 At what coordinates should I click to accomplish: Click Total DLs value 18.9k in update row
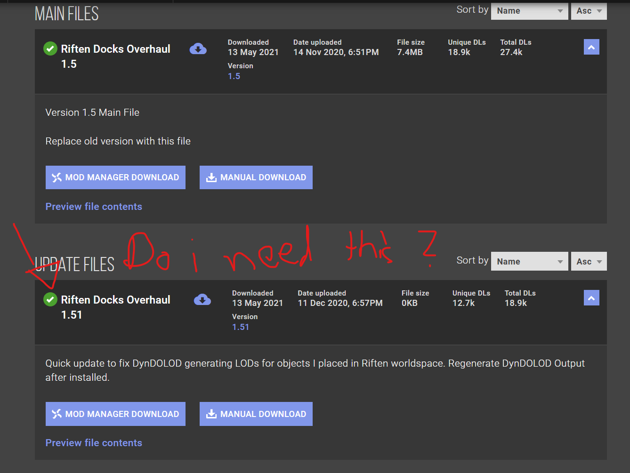(x=516, y=303)
